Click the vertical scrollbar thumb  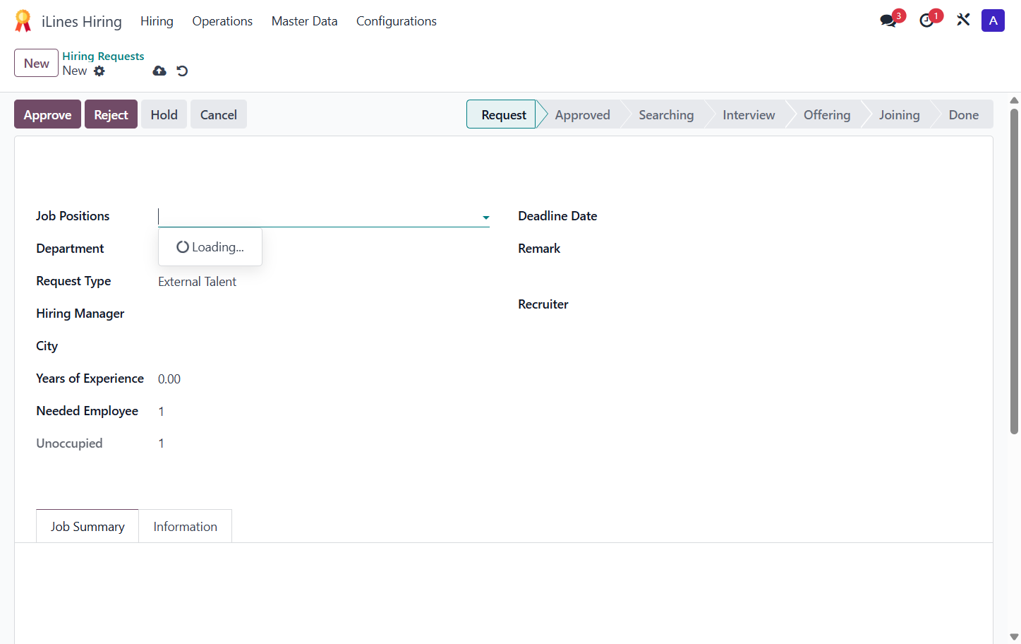(1014, 271)
